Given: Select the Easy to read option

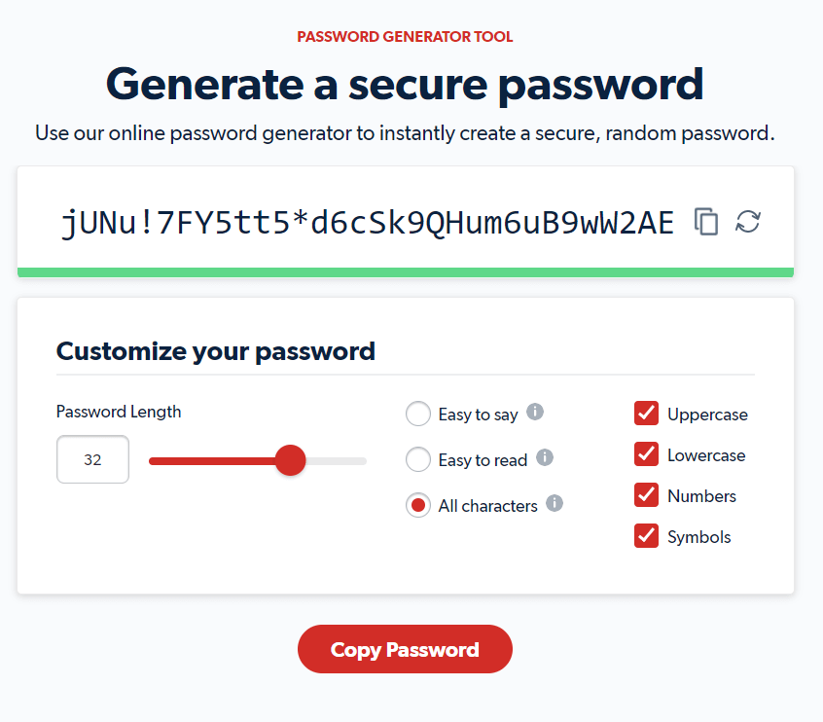Looking at the screenshot, I should point(418,459).
